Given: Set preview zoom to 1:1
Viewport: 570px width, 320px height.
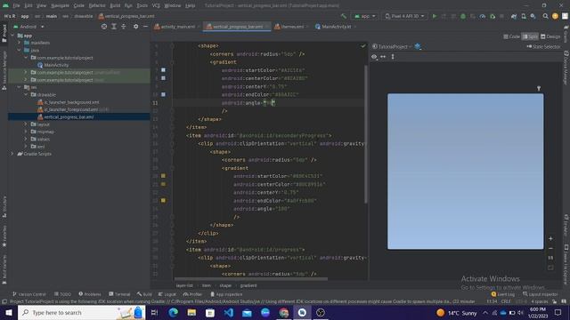Looking at the screenshot, I should (x=550, y=258).
